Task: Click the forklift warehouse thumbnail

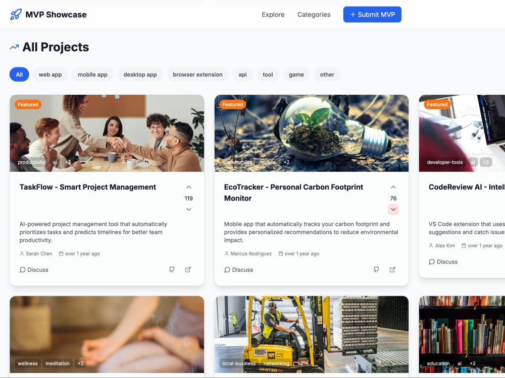Action: (312, 334)
